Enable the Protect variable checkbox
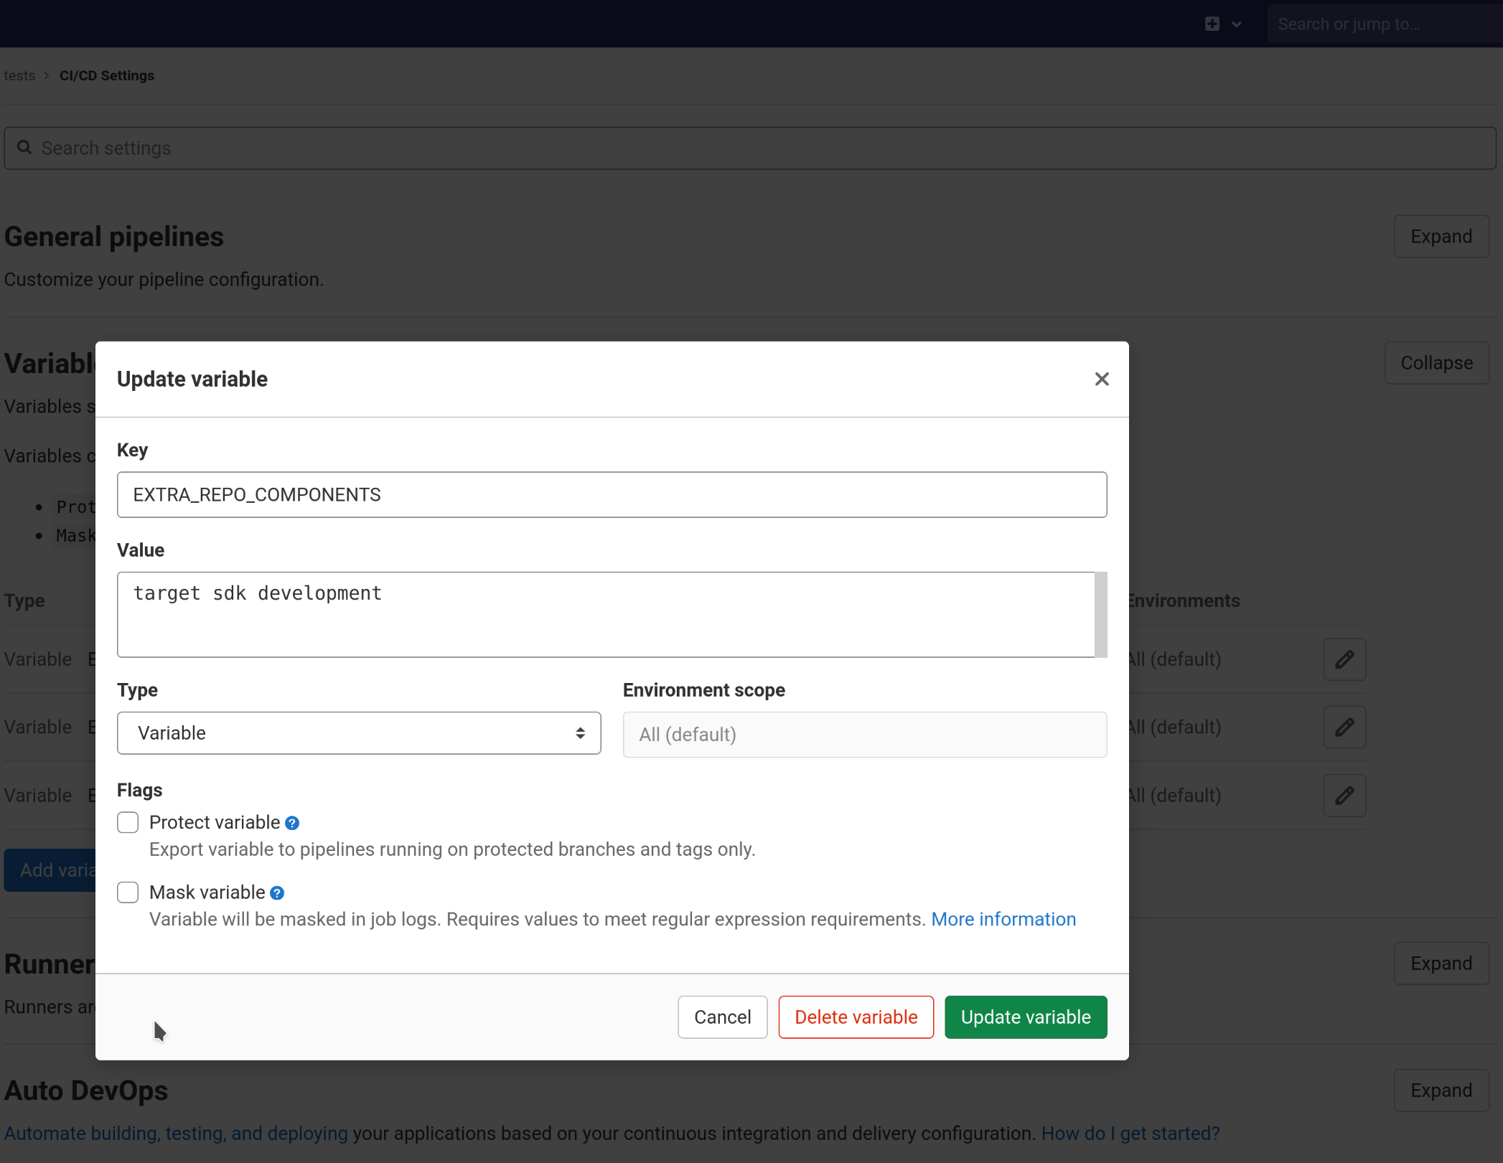The width and height of the screenshot is (1503, 1163). (x=128, y=822)
